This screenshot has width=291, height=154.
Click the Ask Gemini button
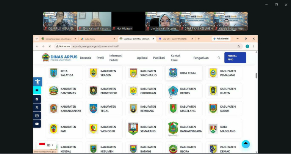221,39
